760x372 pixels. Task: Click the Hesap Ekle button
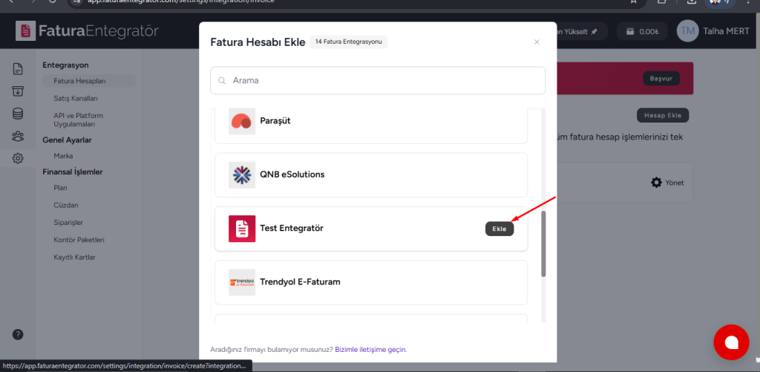(663, 115)
